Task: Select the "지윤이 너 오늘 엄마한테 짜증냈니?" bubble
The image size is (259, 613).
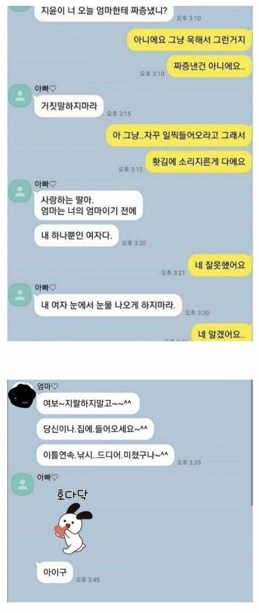Action: pos(104,11)
